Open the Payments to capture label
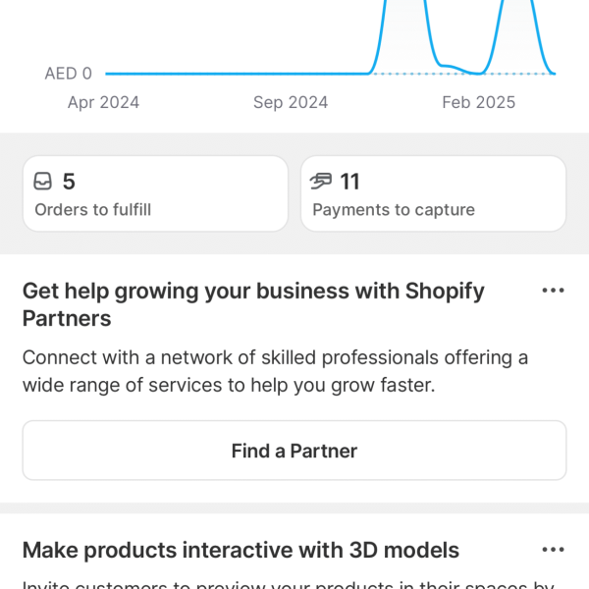 [x=393, y=209]
